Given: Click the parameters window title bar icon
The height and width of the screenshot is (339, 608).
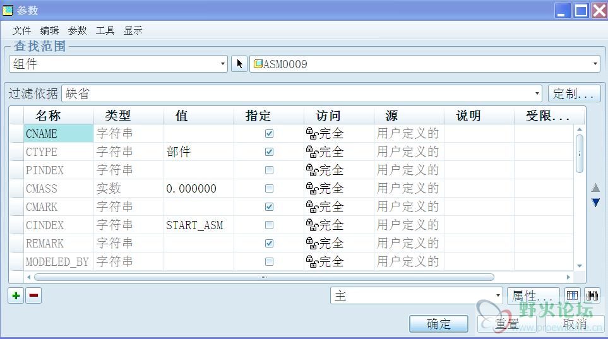Looking at the screenshot, I should pyautogui.click(x=8, y=11).
